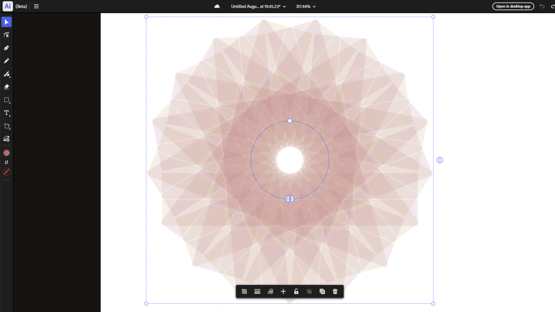Screen dimensions: 555x312
Task: Select the Eraser tool
Action: [x=7, y=87]
